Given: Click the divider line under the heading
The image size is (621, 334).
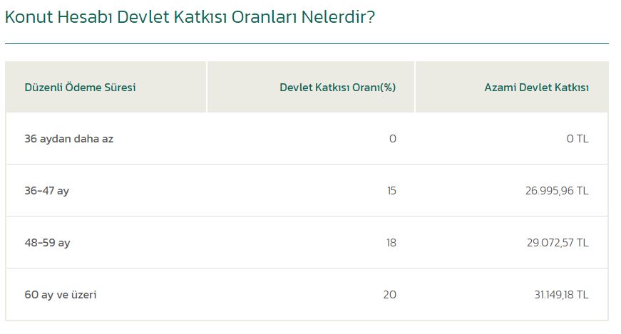Looking at the screenshot, I should [x=307, y=44].
